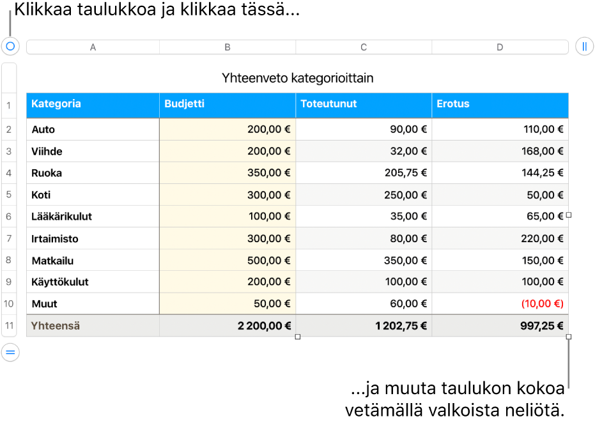Click the 'Käyttökulut' category cell
The height and width of the screenshot is (428, 595).
[x=93, y=282]
